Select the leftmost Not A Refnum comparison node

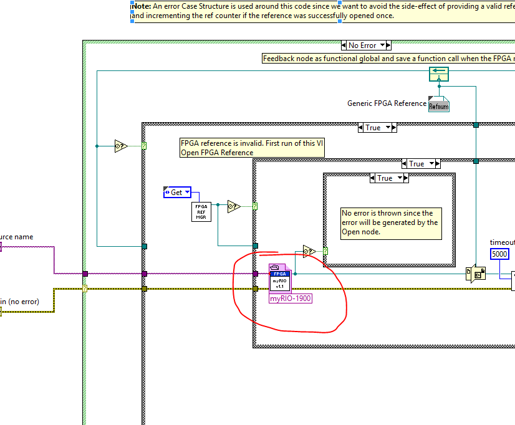(x=121, y=146)
